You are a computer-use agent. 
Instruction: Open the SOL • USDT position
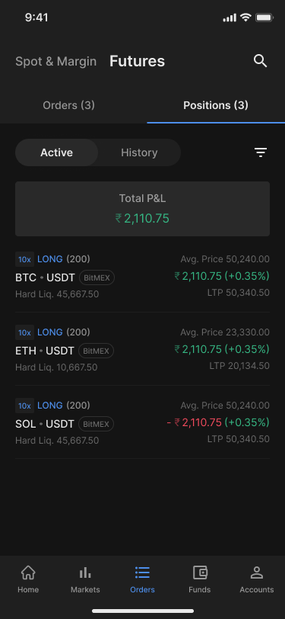pyautogui.click(x=143, y=422)
